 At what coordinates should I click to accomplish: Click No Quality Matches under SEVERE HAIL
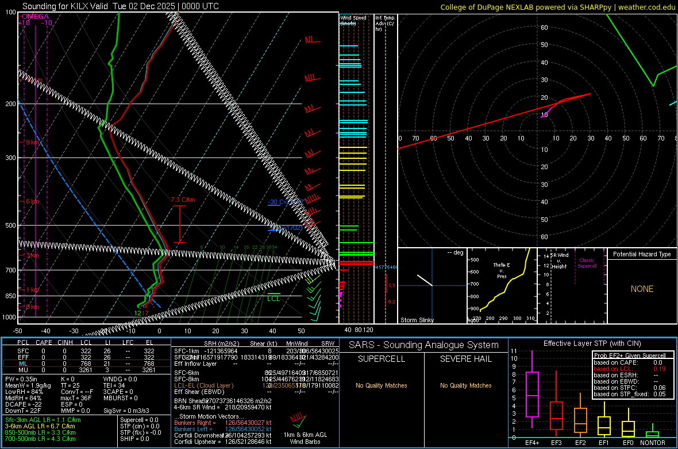pos(466,385)
